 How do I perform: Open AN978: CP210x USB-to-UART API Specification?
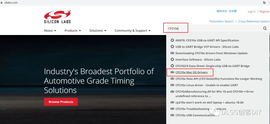pos(207,40)
